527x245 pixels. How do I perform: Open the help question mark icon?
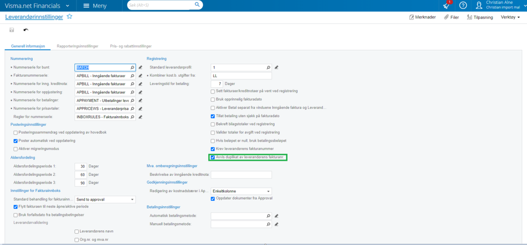click(463, 6)
